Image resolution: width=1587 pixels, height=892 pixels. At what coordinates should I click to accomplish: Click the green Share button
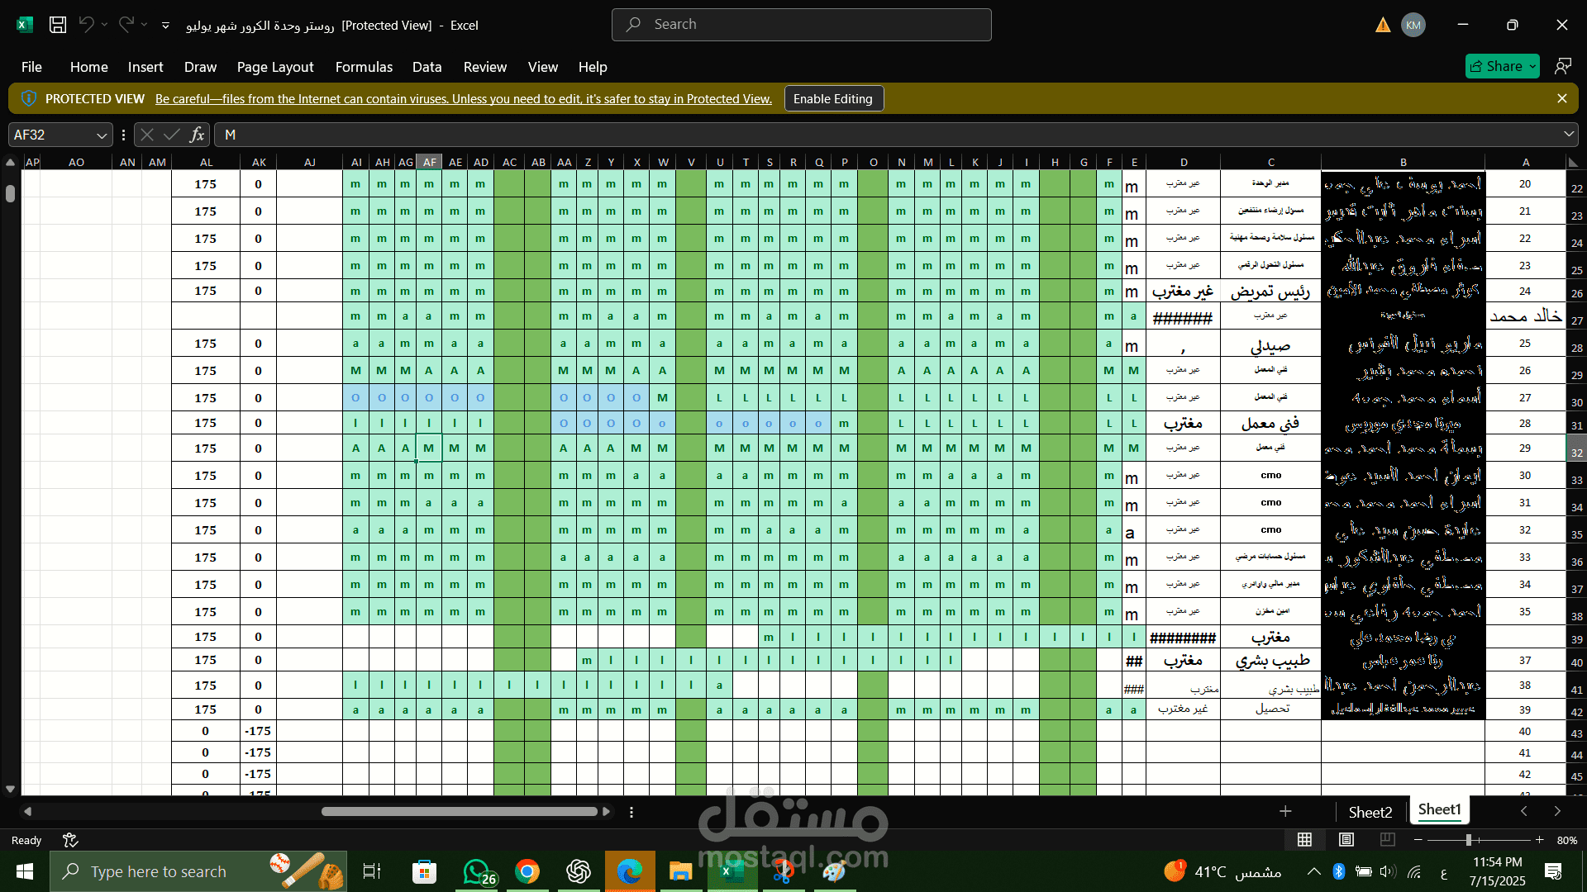(x=1502, y=66)
